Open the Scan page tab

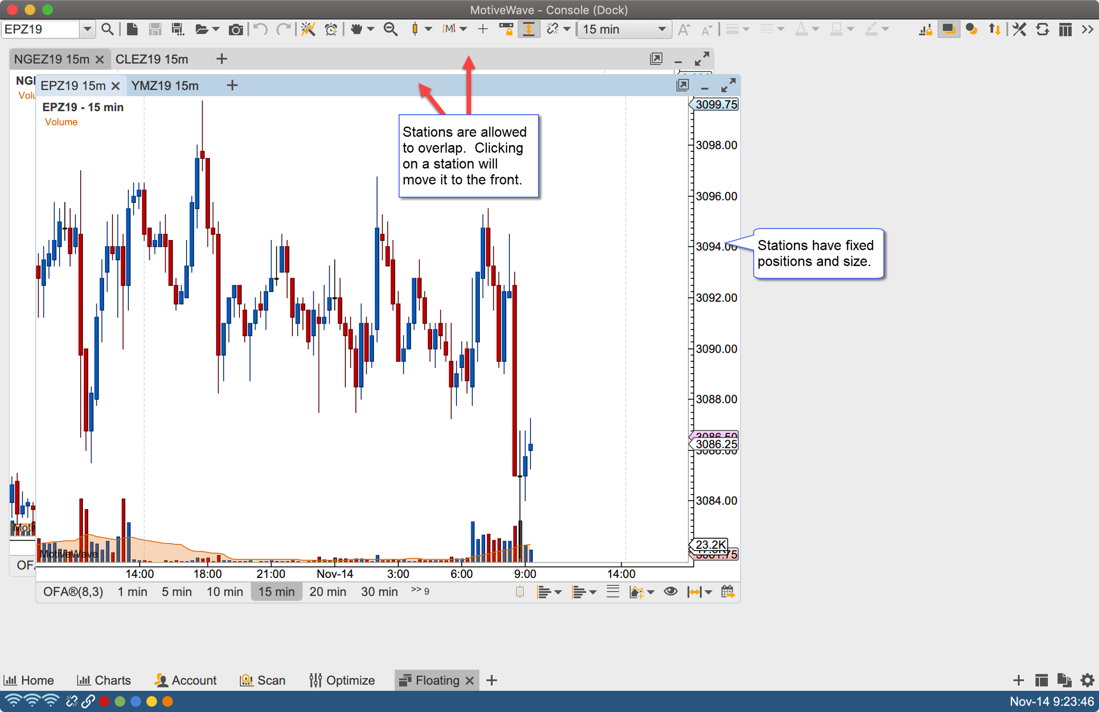point(263,680)
